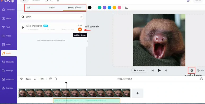Open the Elements sidebar panel
The width and height of the screenshot is (205, 104).
click(x=8, y=62)
